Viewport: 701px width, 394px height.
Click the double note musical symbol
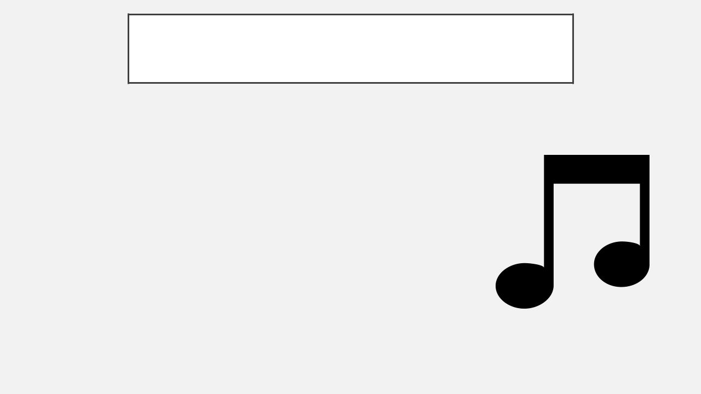coord(572,231)
